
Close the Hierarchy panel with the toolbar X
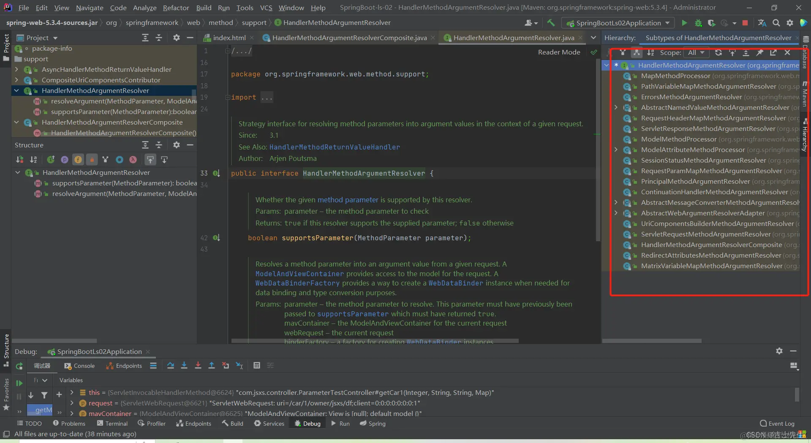(787, 52)
